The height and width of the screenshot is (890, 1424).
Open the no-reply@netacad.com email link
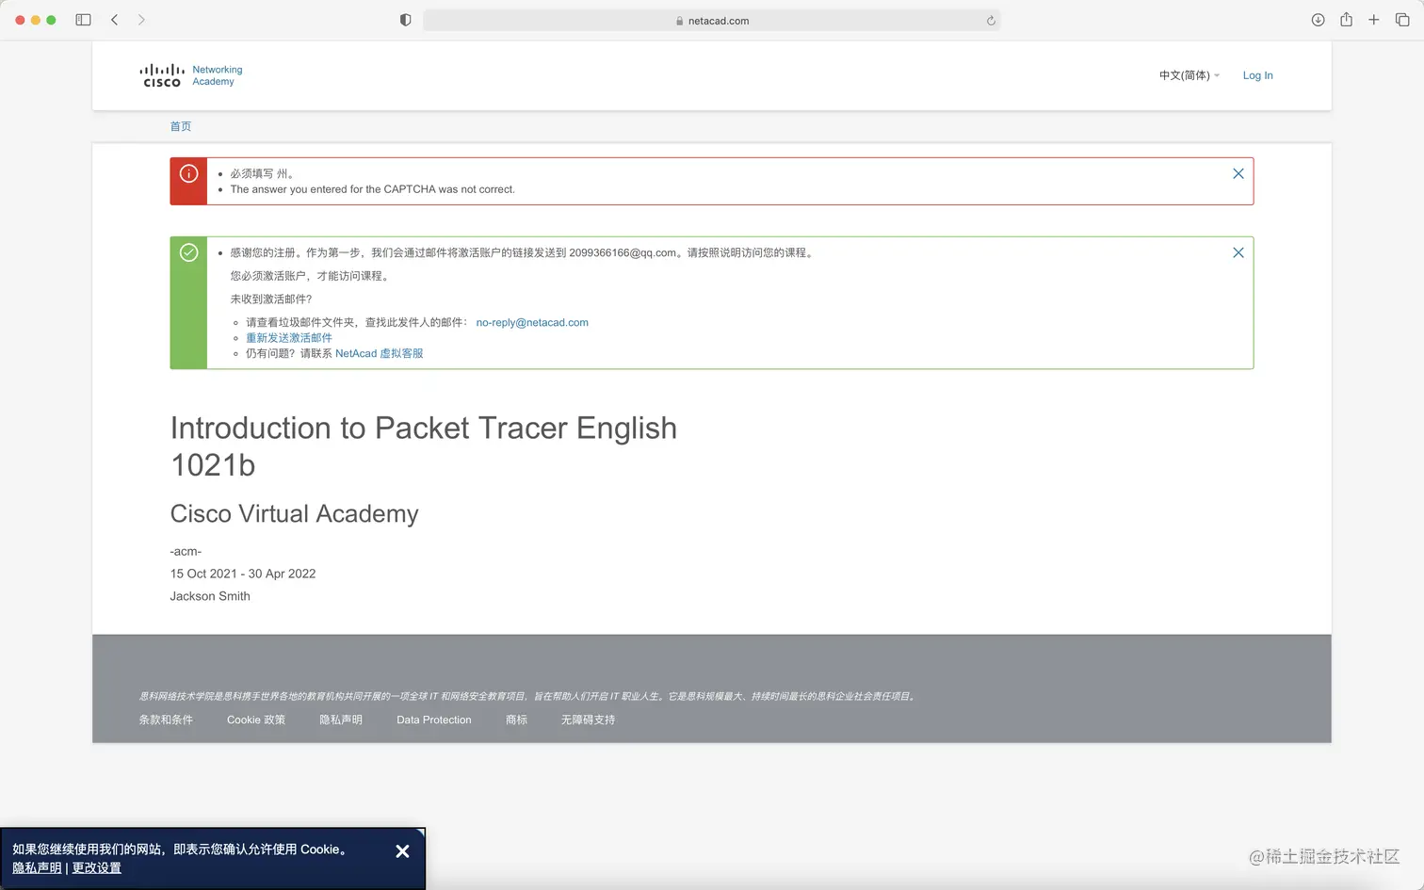click(532, 322)
